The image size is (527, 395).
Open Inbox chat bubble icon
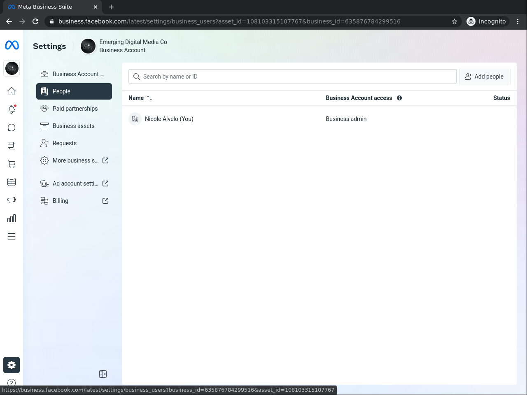pyautogui.click(x=12, y=128)
